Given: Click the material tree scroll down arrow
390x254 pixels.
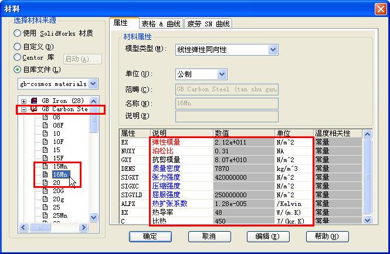Looking at the screenshot, I should coord(93,217).
